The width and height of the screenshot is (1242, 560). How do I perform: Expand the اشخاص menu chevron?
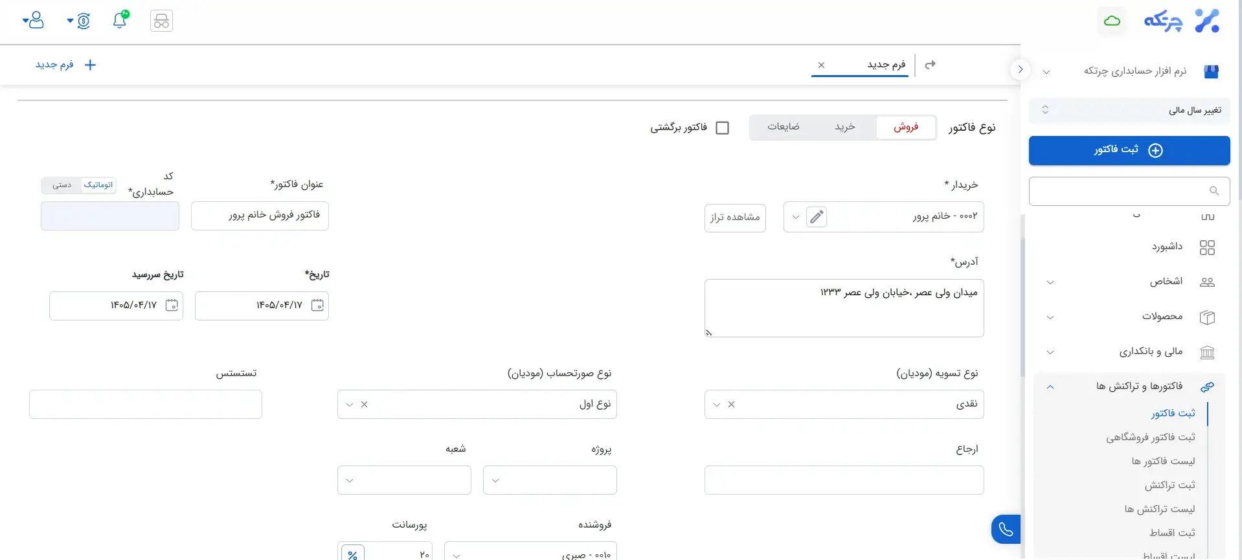click(x=1050, y=282)
